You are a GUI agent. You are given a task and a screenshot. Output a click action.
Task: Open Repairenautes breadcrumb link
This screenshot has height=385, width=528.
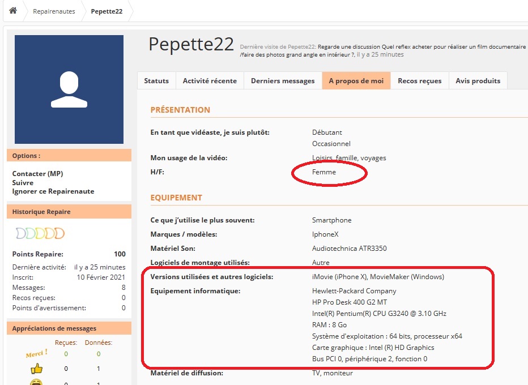point(54,11)
